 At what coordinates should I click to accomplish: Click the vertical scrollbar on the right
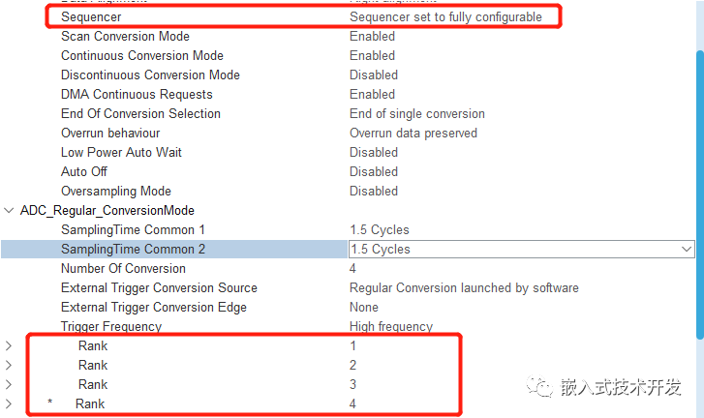pyautogui.click(x=700, y=195)
